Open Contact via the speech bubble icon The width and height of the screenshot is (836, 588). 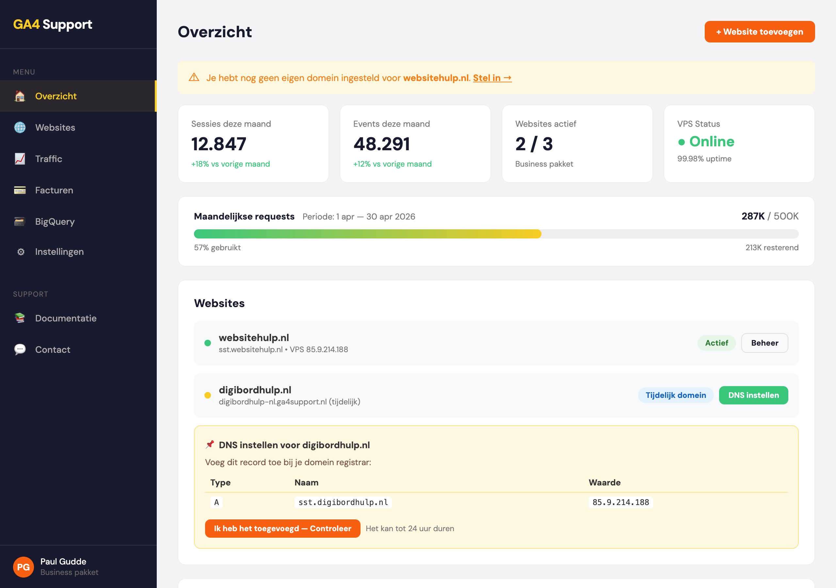[20, 350]
